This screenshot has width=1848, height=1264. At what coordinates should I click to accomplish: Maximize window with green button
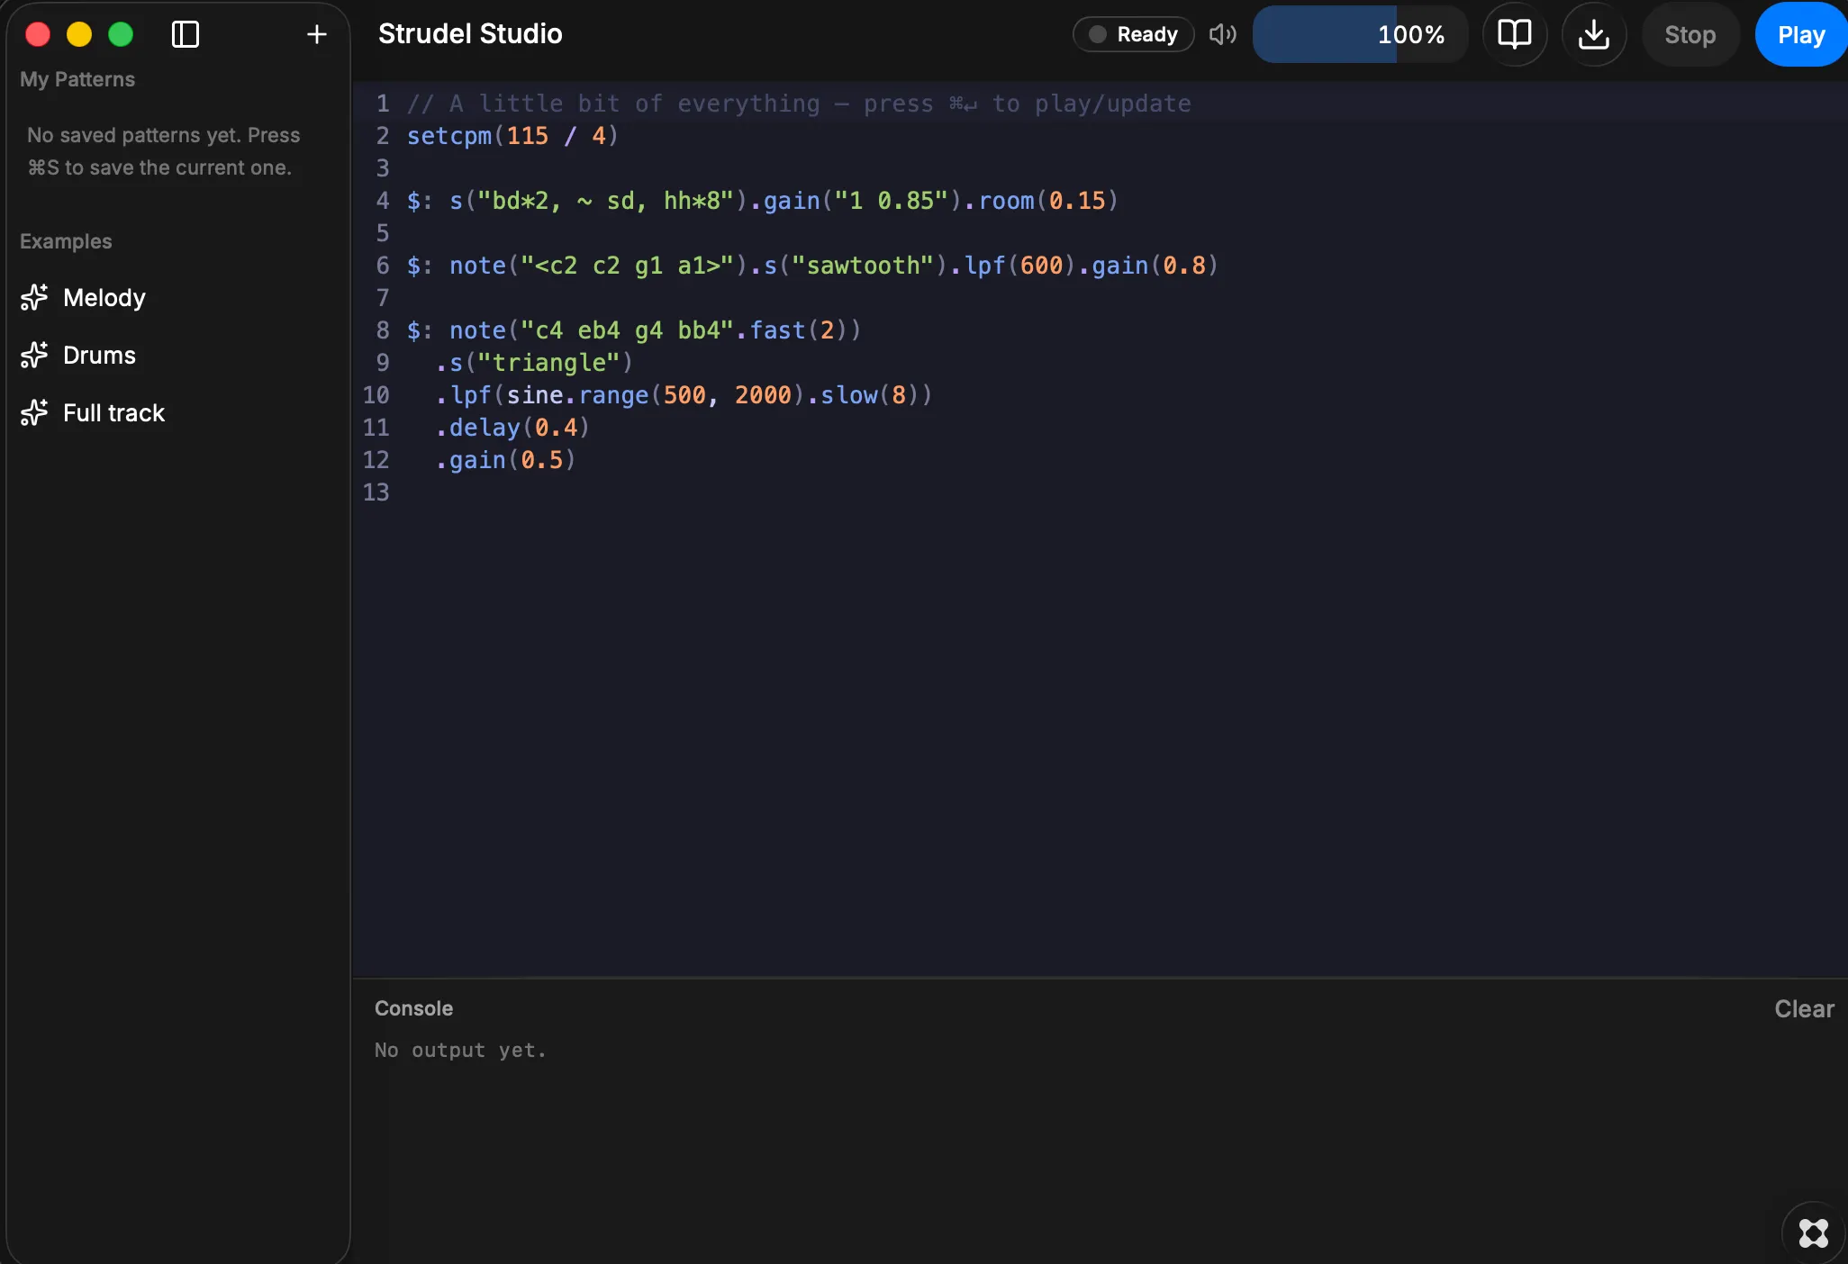click(x=121, y=34)
